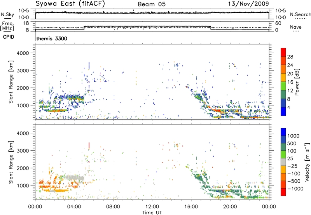Click the "4" power colorbar label
Viewport: 311px width, 215px height.
[289, 107]
